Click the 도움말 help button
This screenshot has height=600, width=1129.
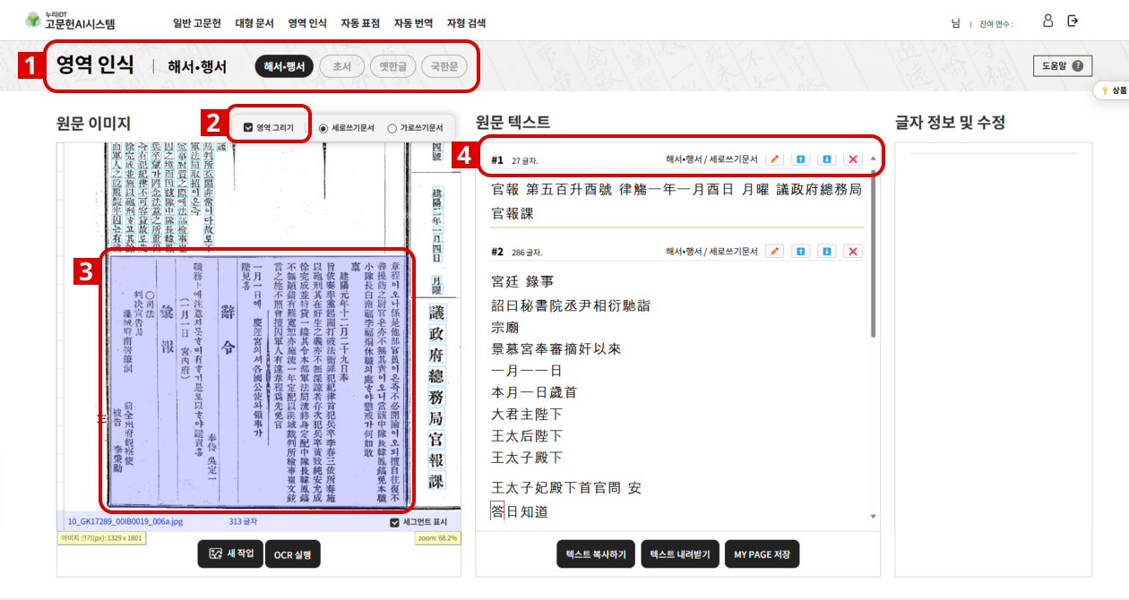pos(1063,65)
